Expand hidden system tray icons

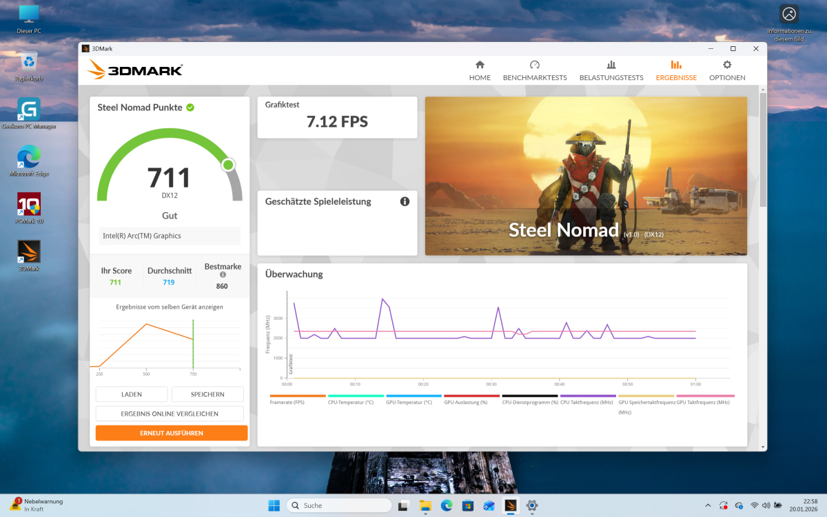point(708,505)
